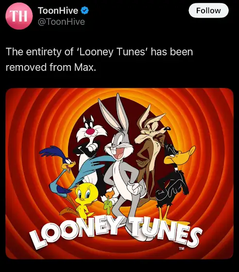This screenshot has height=272, width=239.
Task: Click the tweet text about Max removal
Action: tap(99, 59)
